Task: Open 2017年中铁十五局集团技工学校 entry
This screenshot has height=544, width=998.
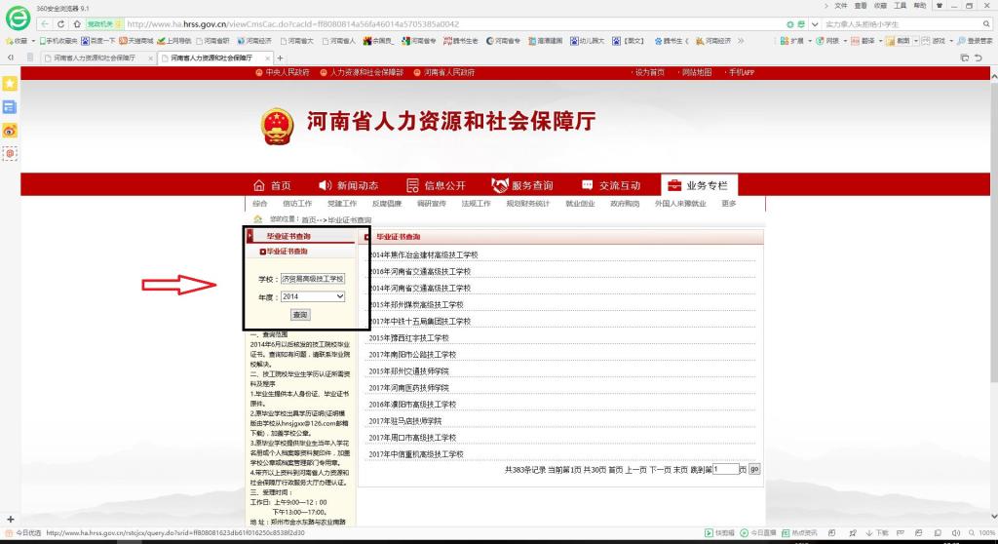Action: click(x=420, y=321)
